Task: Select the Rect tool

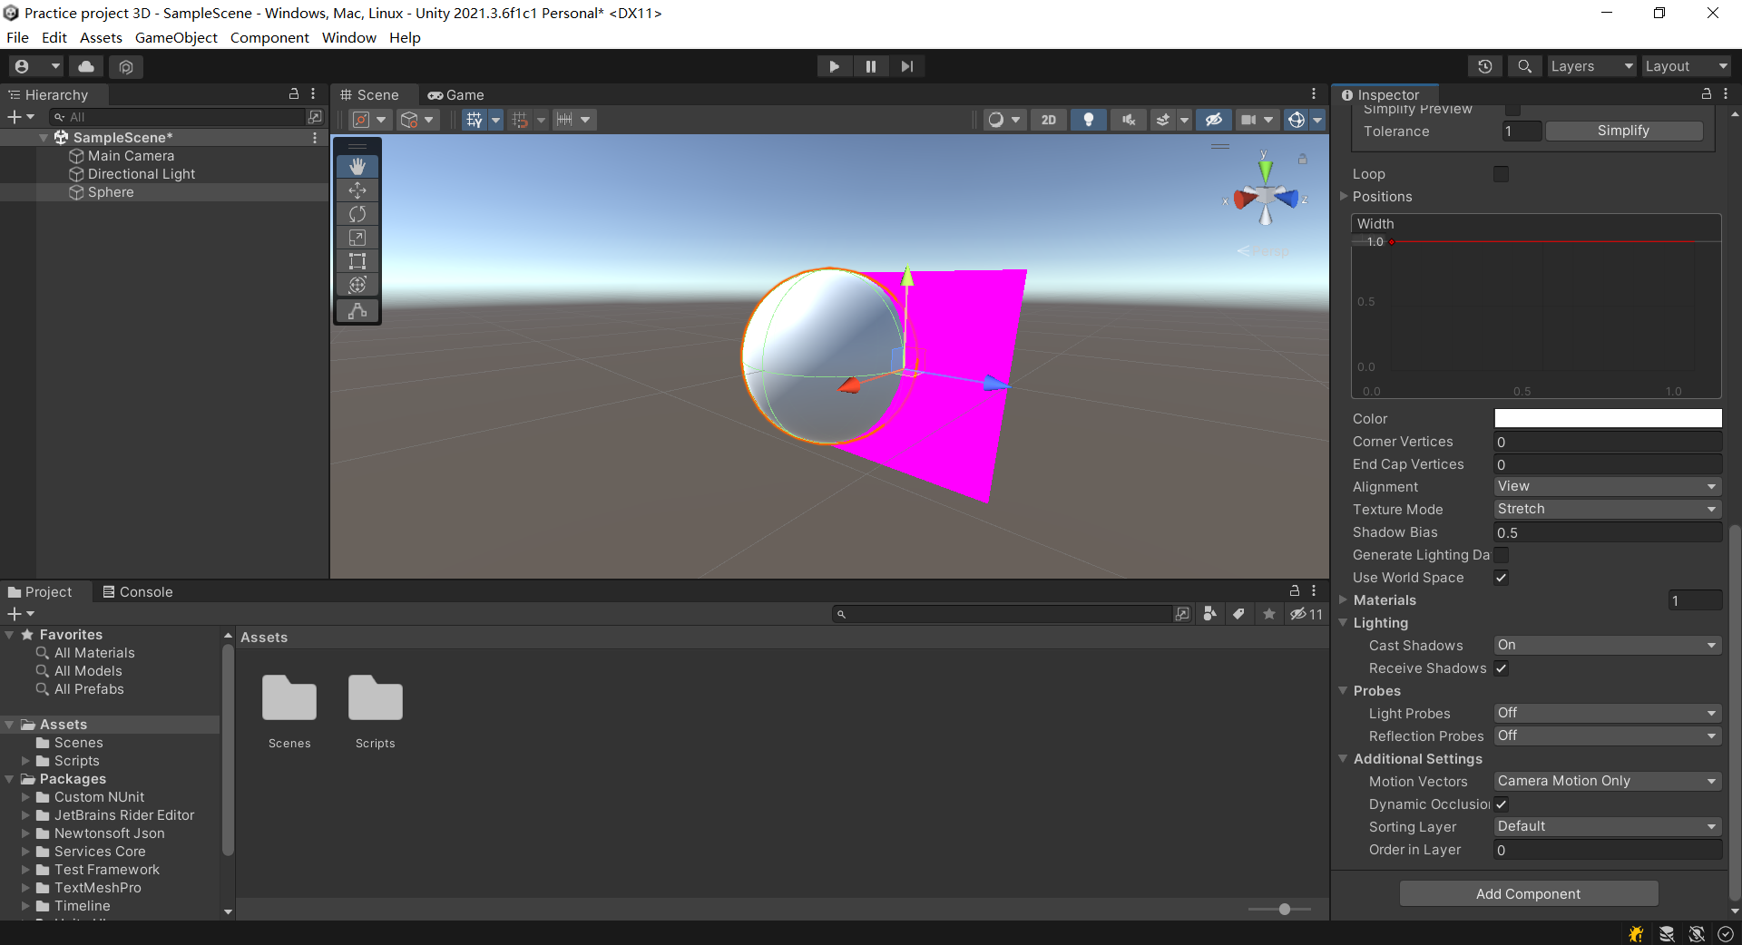Action: [357, 261]
